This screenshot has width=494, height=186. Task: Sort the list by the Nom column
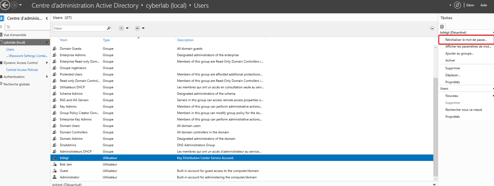coord(64,40)
